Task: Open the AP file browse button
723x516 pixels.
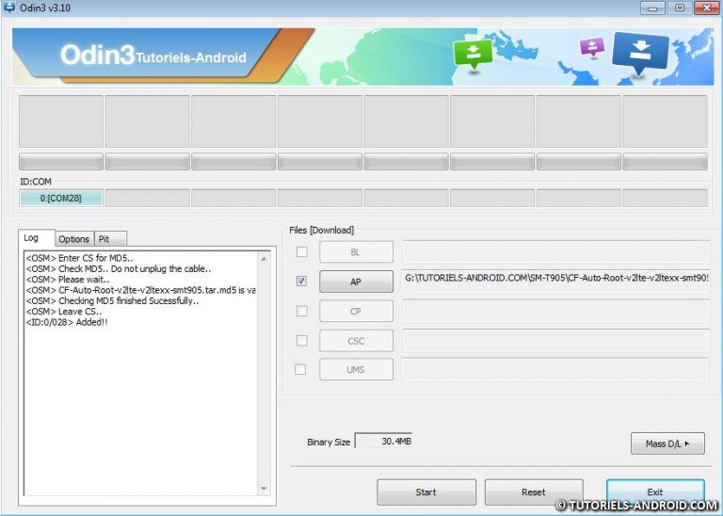Action: (x=356, y=282)
